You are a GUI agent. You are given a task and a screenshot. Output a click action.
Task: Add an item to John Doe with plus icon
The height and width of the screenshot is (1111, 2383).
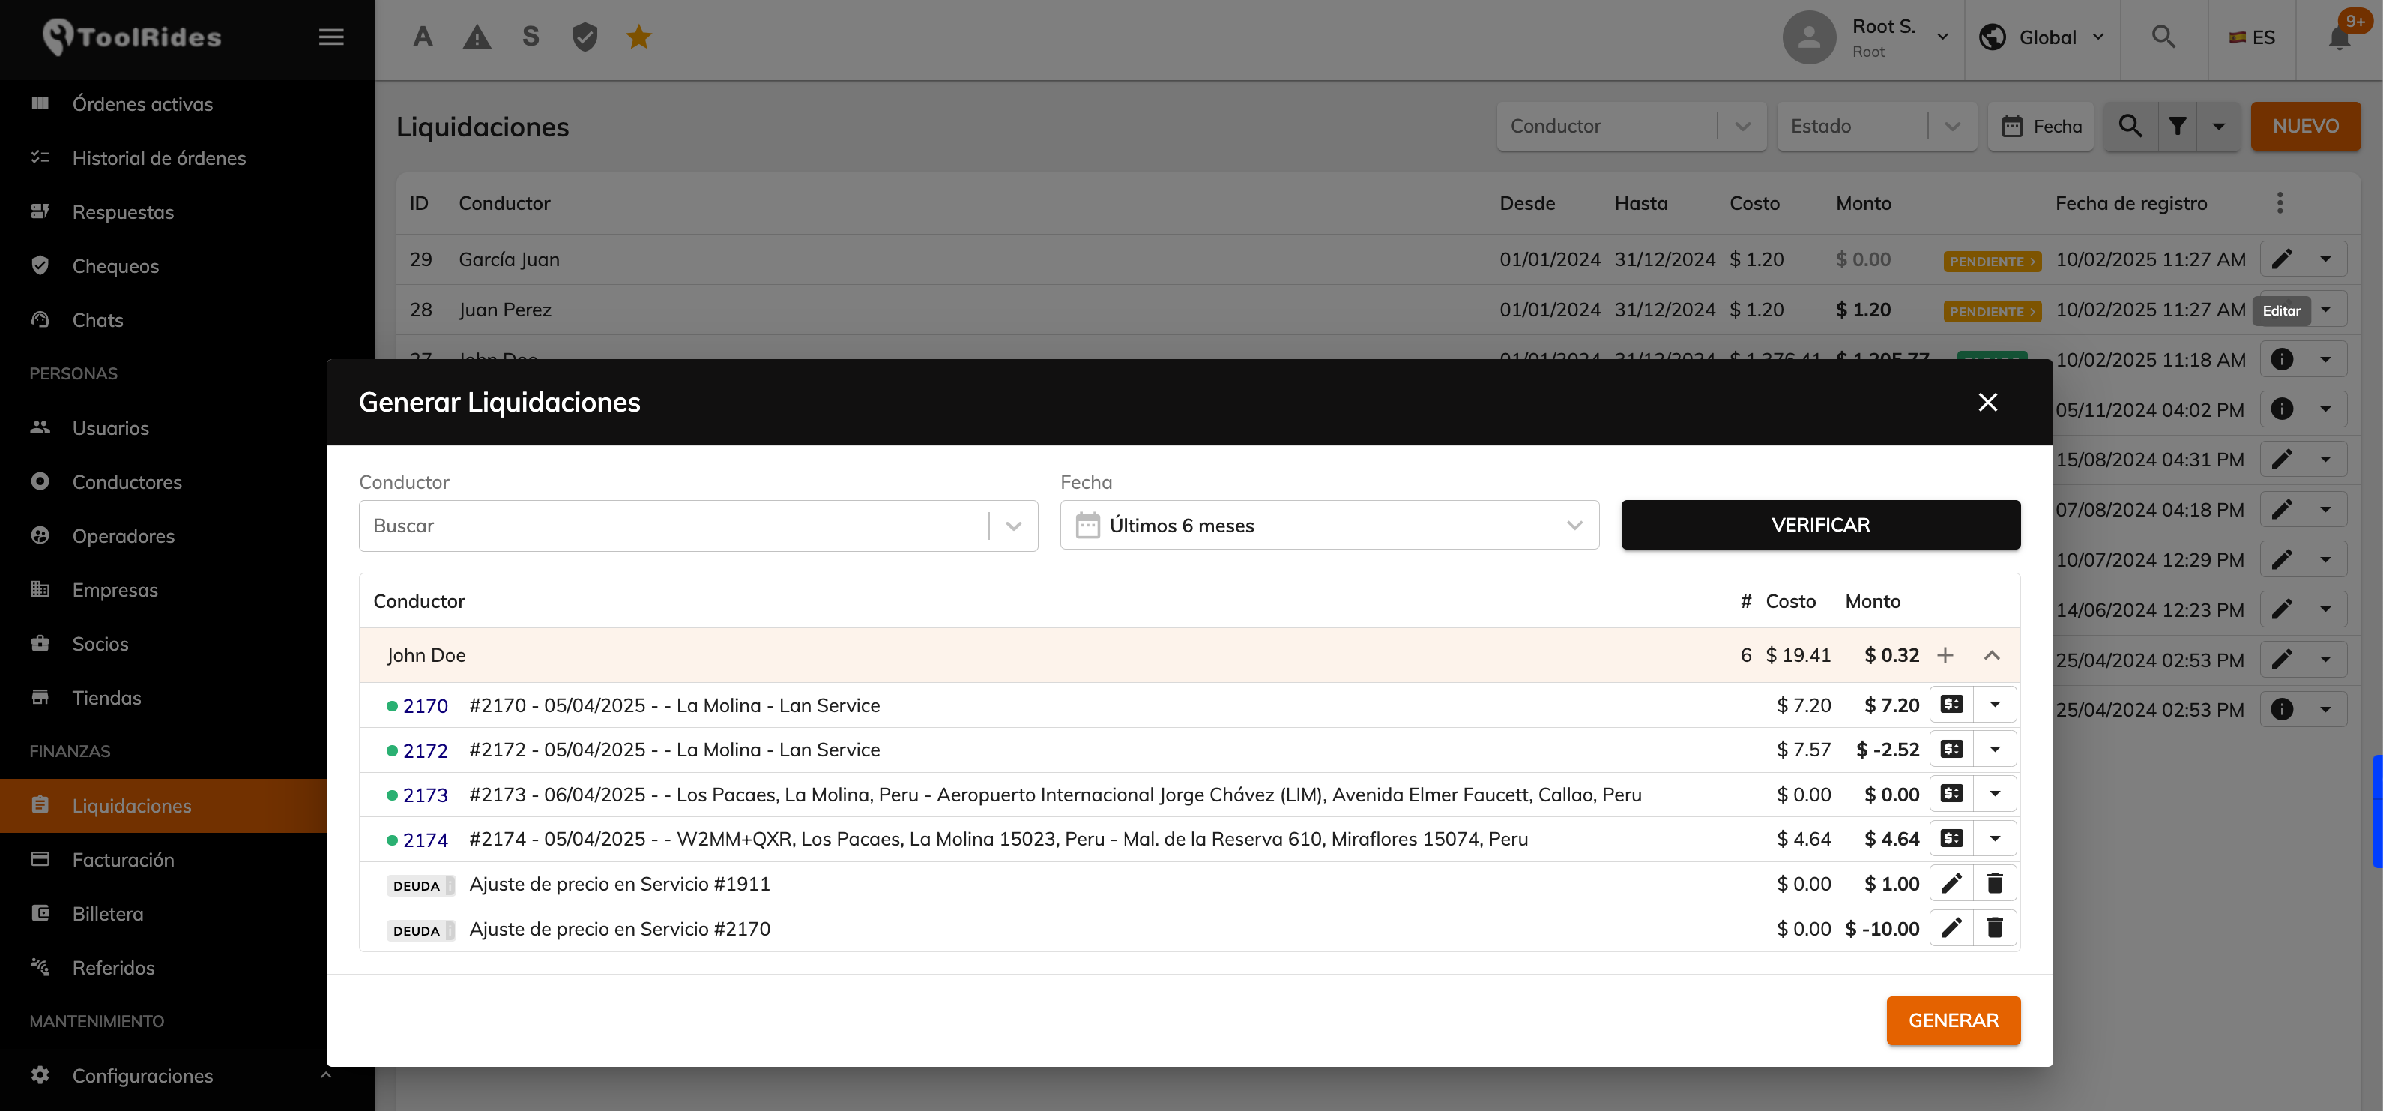click(x=1945, y=655)
